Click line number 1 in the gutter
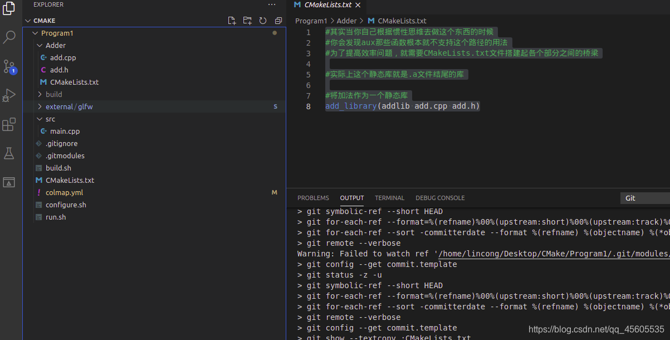This screenshot has height=340, width=670. 309,32
